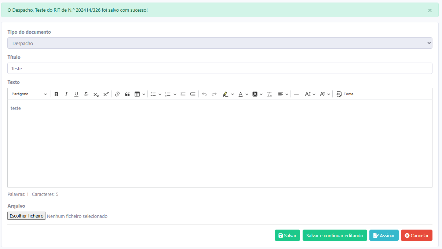Open the text alignment dropdown
442x249 pixels.
point(283,94)
